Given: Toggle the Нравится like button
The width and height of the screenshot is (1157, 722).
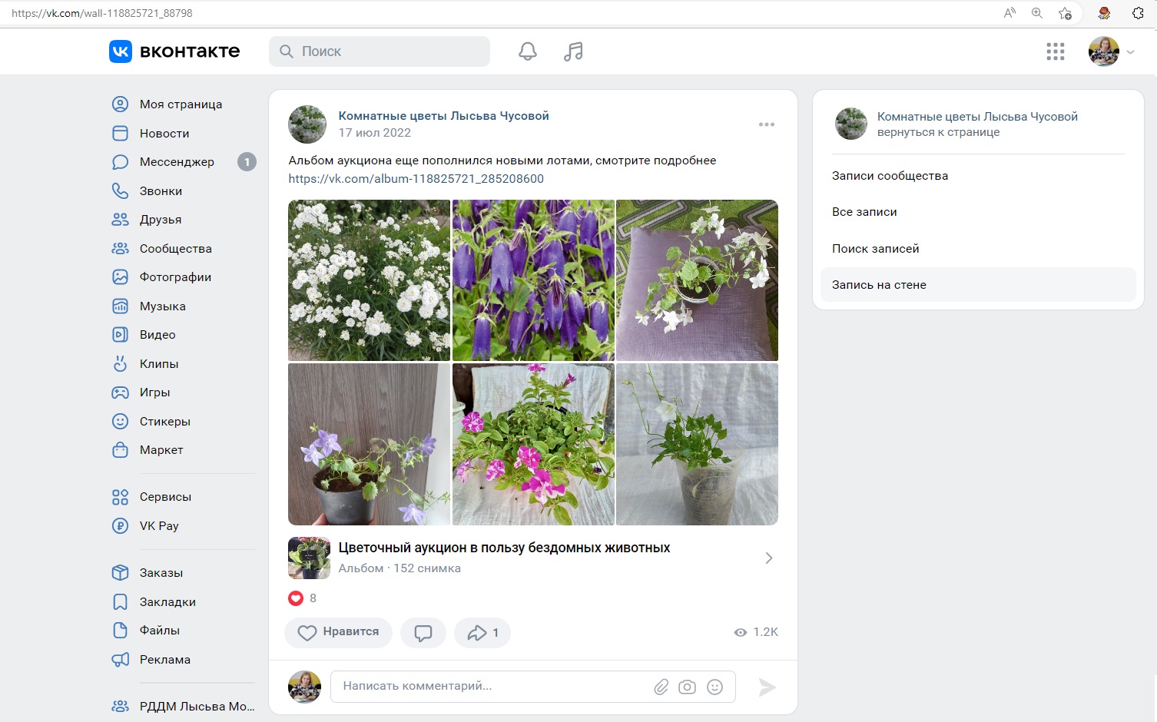Looking at the screenshot, I should pyautogui.click(x=338, y=633).
